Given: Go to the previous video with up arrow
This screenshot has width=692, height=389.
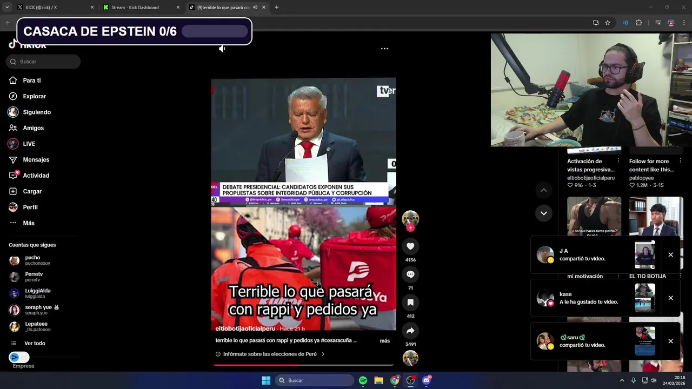Looking at the screenshot, I should coord(544,190).
